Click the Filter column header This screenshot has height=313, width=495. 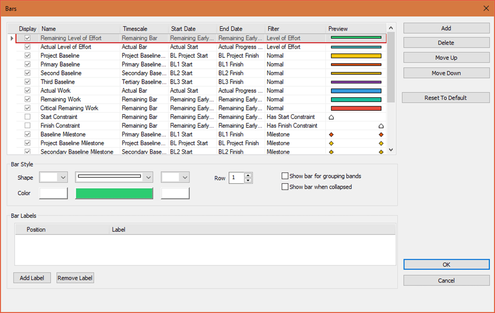click(295, 29)
